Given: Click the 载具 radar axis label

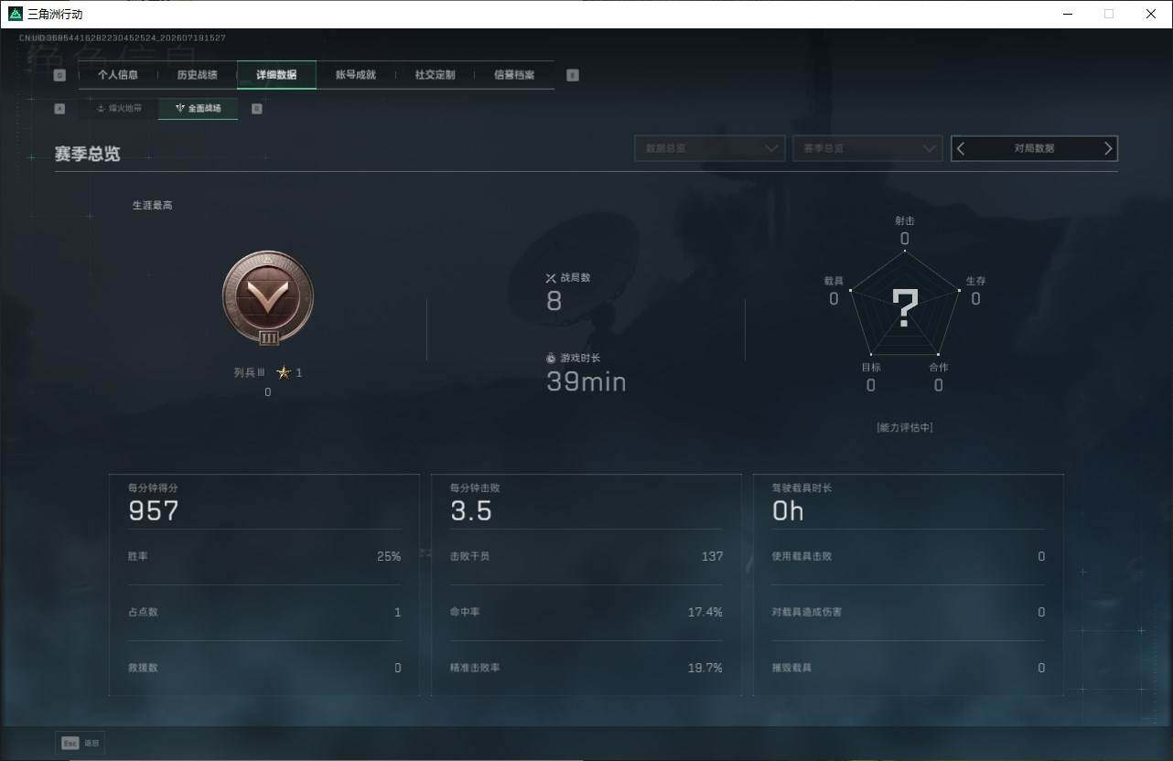Looking at the screenshot, I should (834, 281).
